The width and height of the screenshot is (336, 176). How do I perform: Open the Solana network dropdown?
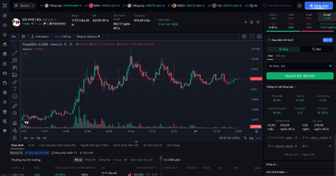(x=24, y=6)
